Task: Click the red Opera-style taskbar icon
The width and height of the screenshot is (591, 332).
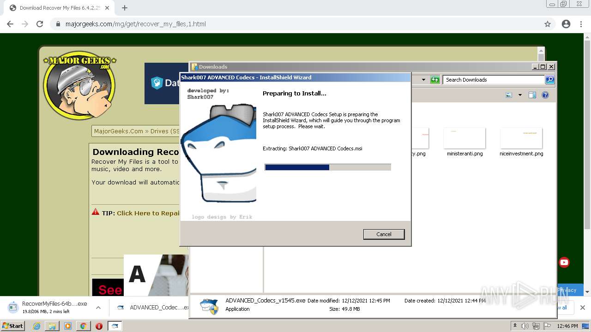Action: 99,326
